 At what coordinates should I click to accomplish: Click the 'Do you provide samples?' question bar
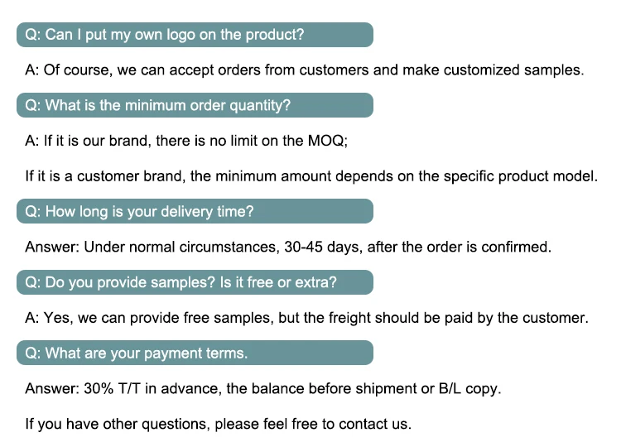(195, 282)
